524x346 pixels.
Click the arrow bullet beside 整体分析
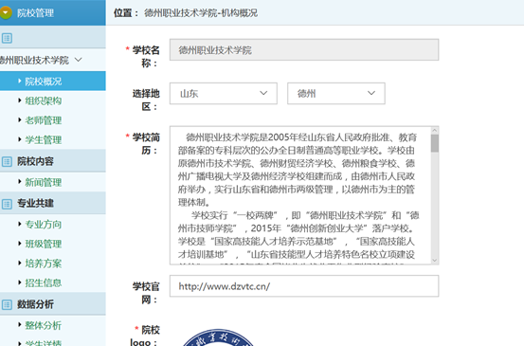20,324
